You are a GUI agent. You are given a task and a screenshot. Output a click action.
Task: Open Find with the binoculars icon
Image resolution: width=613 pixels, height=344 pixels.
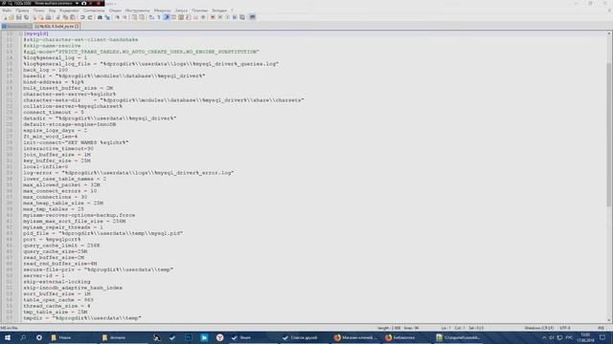(x=100, y=17)
